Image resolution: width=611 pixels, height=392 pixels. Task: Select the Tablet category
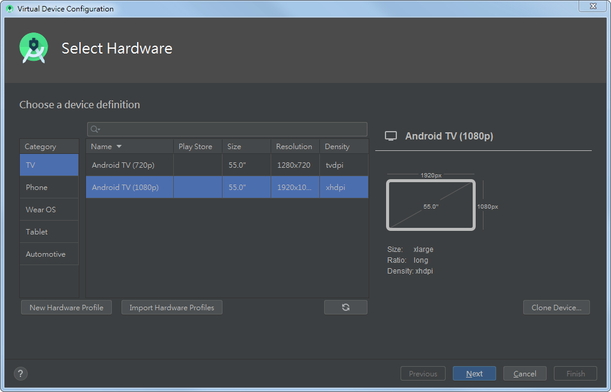click(x=49, y=232)
